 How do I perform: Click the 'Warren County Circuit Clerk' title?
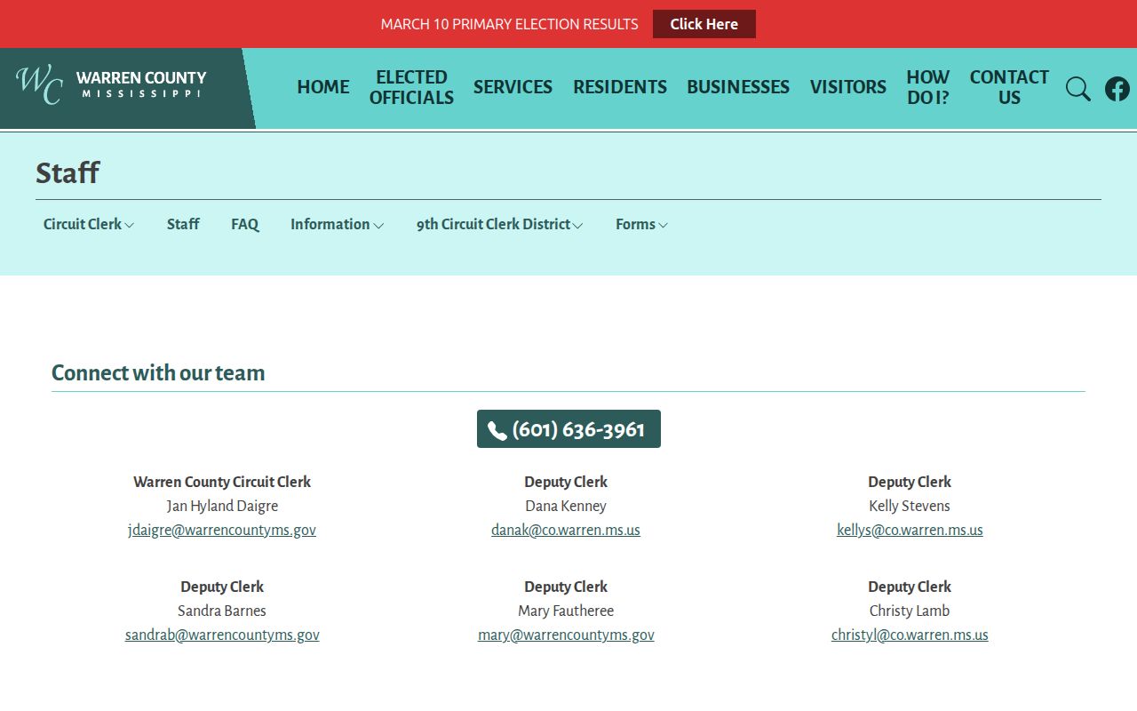(x=222, y=483)
